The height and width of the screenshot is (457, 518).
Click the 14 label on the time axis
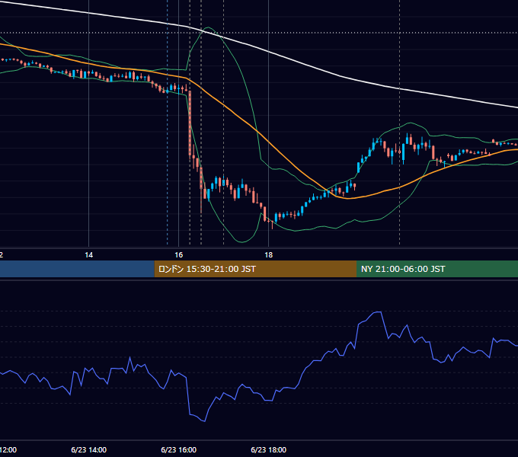(x=89, y=255)
